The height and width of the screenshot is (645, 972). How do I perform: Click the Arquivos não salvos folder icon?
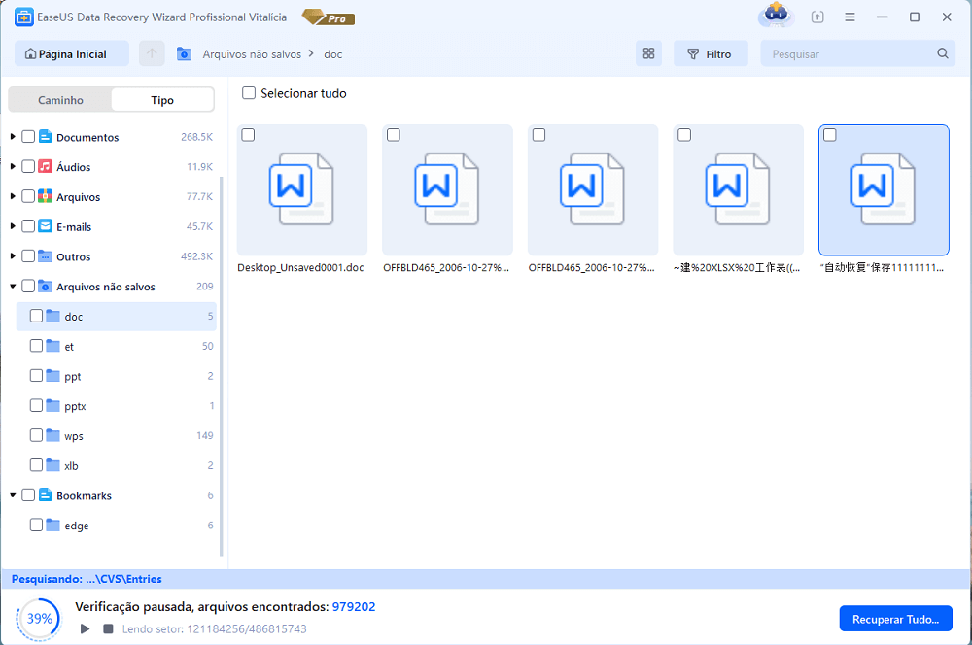(46, 286)
